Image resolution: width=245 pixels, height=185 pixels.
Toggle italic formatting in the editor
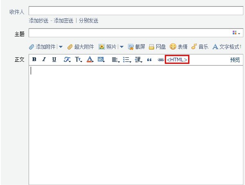(44, 59)
